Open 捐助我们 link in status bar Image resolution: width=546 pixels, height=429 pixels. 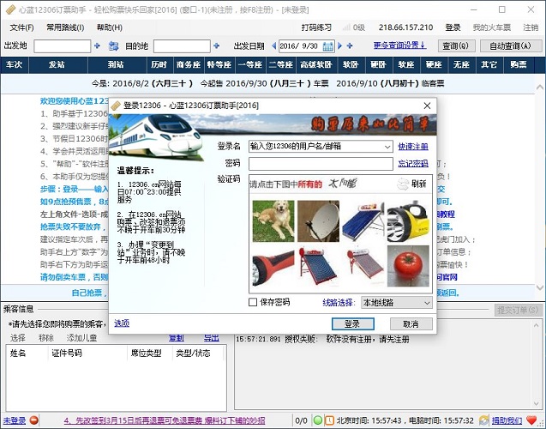[x=507, y=420]
